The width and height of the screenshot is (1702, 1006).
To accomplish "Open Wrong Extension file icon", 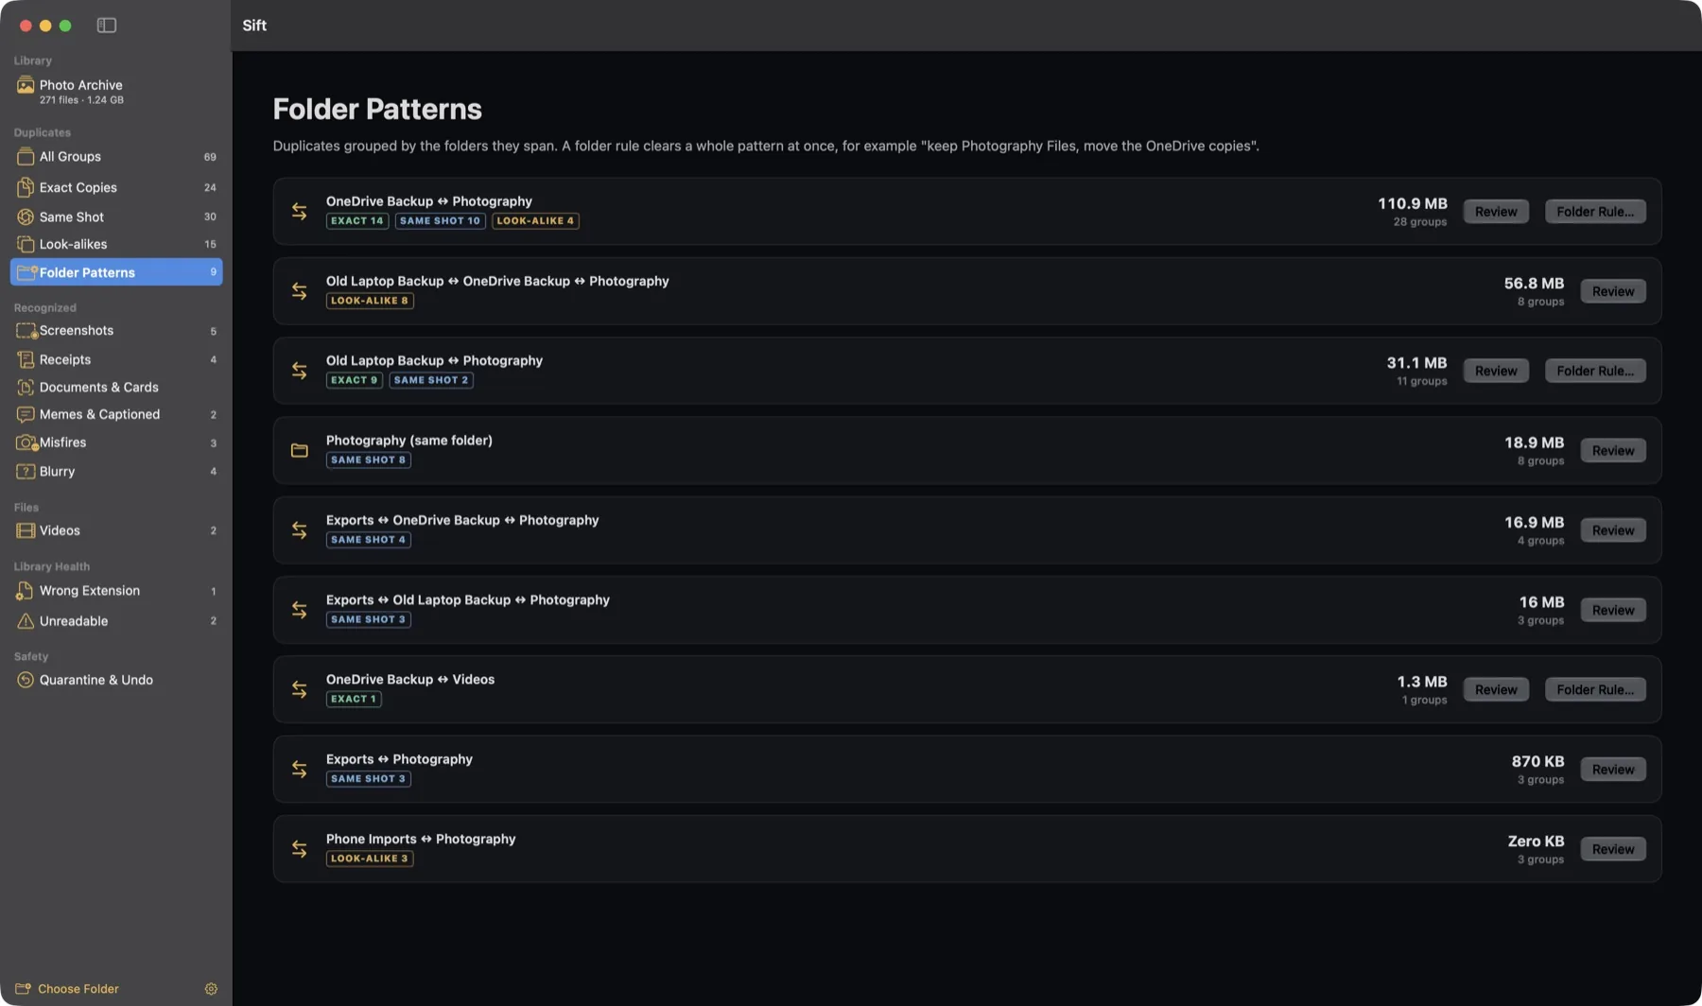I will tap(26, 591).
